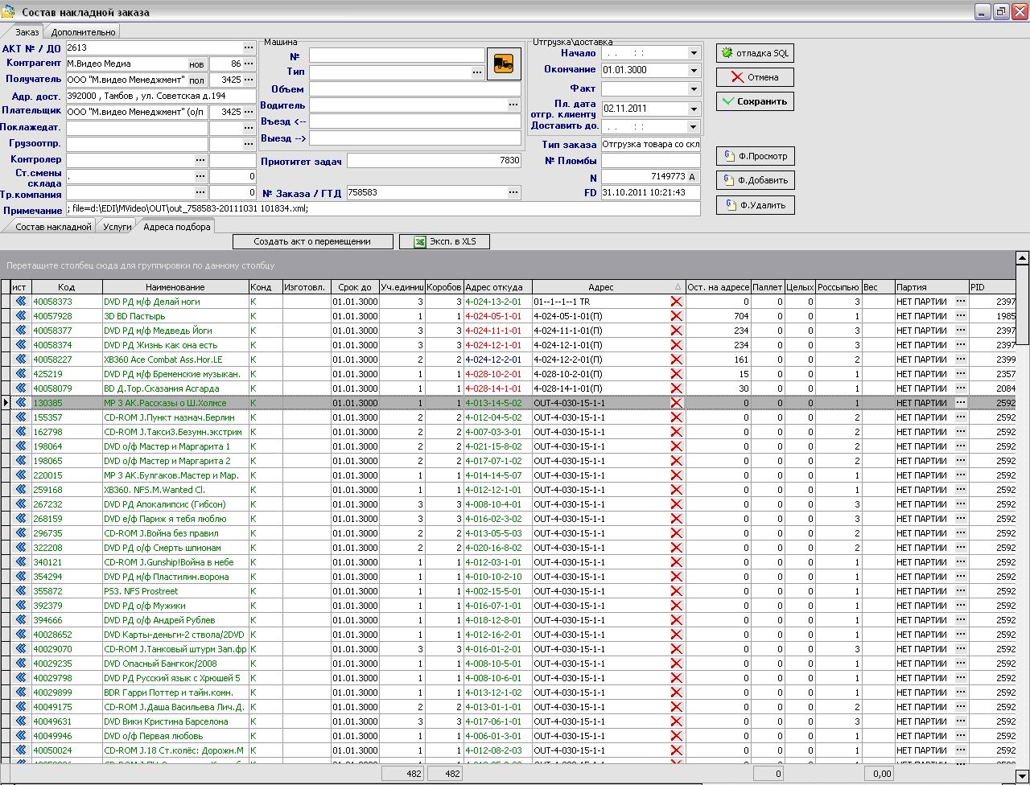Click Создать акт о перемещении button

(x=312, y=241)
